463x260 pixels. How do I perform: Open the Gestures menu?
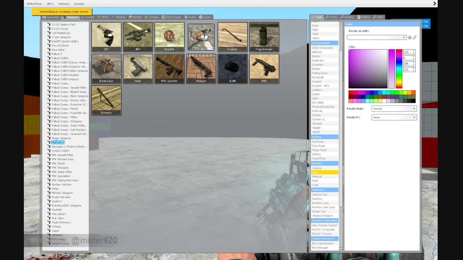tap(64, 4)
